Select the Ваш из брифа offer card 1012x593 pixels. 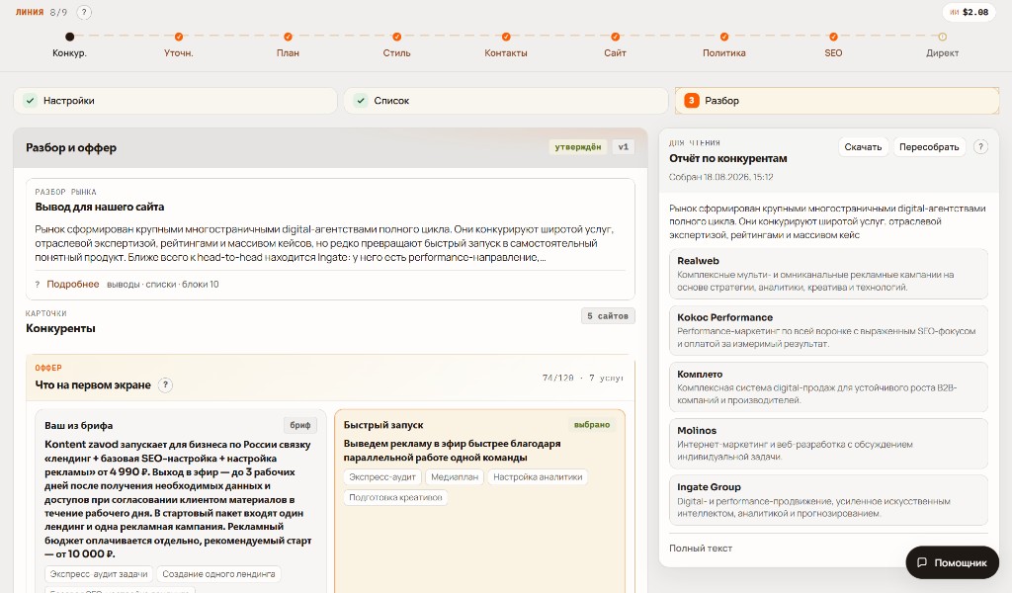coord(181,501)
